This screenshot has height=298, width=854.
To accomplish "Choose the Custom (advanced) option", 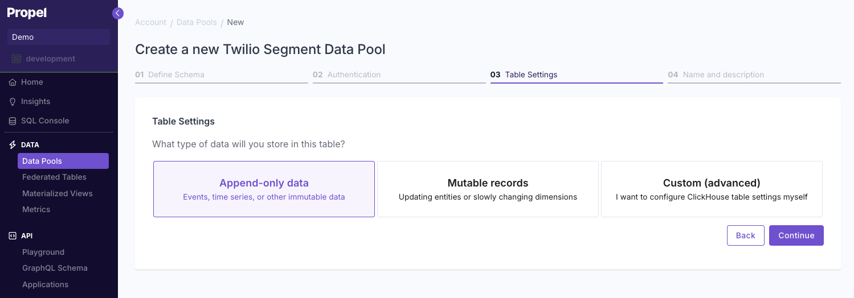I will click(x=712, y=189).
